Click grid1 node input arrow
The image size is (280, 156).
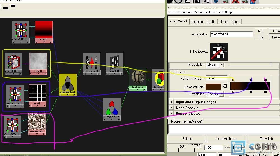[30, 106]
